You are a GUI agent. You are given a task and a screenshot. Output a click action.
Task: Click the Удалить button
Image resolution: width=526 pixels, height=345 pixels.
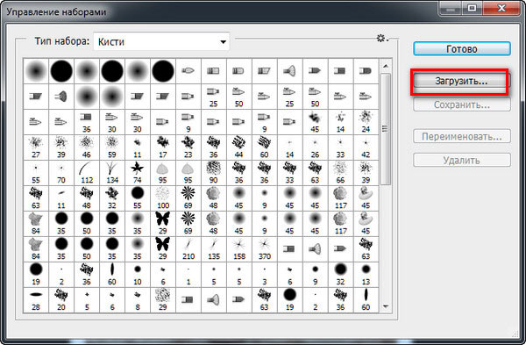point(462,160)
